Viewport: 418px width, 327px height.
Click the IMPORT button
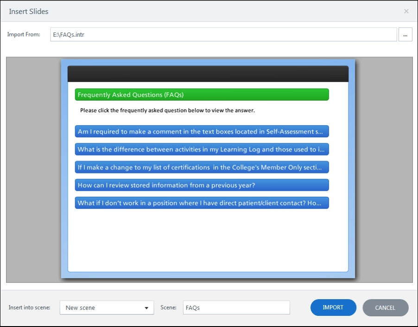tap(333, 308)
